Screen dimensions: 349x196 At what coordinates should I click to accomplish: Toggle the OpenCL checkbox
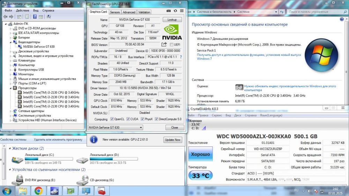(x=112, y=119)
